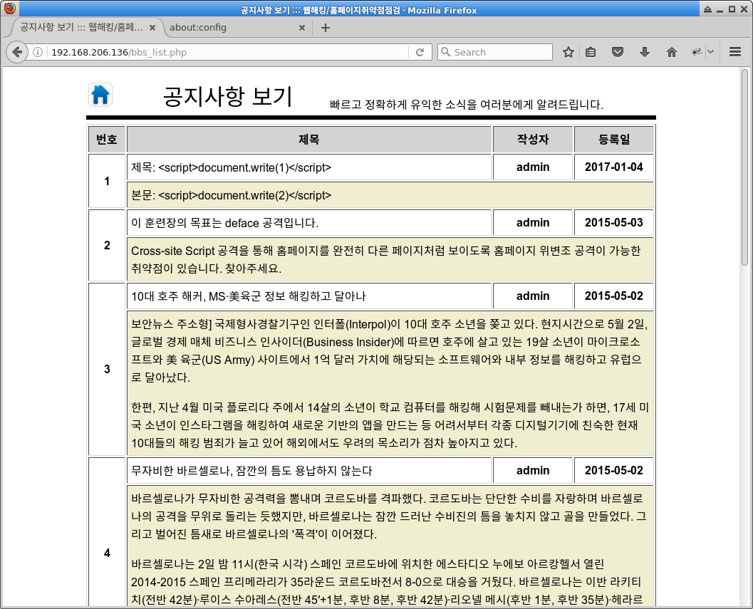Click the 등록일 column header
753x609 pixels.
(x=614, y=140)
